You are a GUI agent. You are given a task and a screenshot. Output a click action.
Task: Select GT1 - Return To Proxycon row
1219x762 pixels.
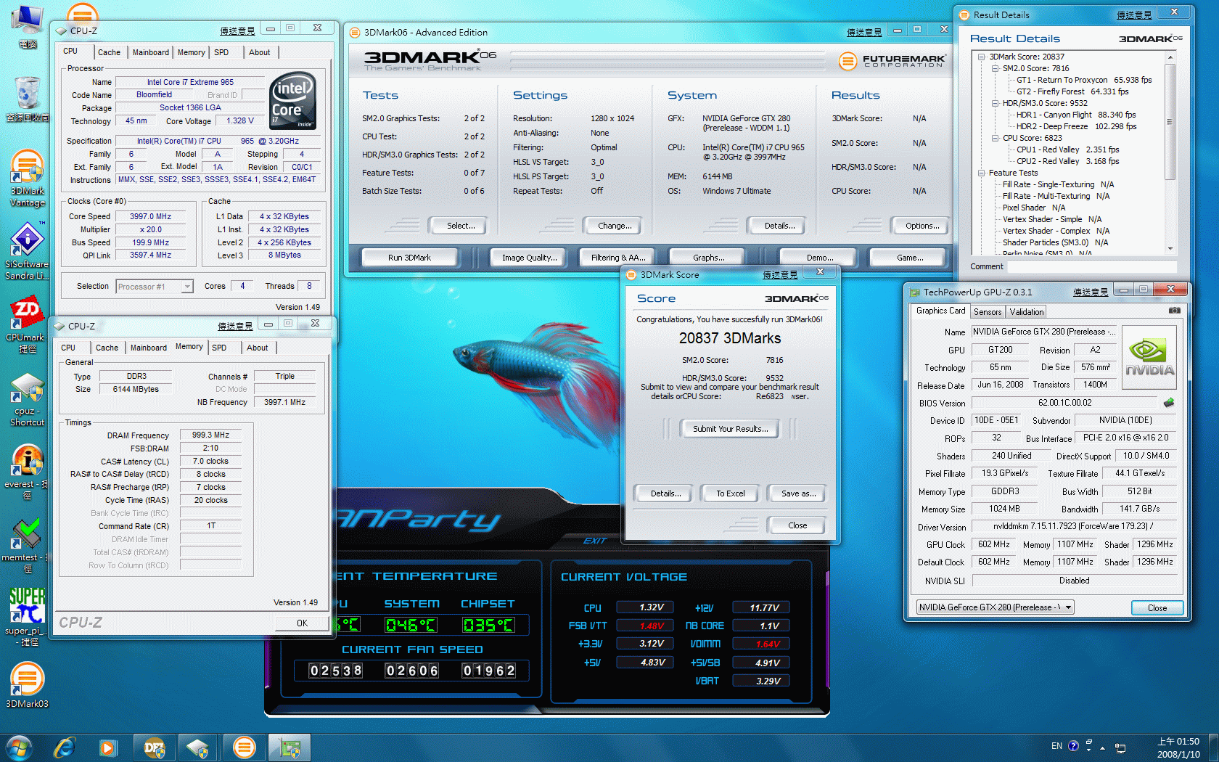[x=1084, y=80]
